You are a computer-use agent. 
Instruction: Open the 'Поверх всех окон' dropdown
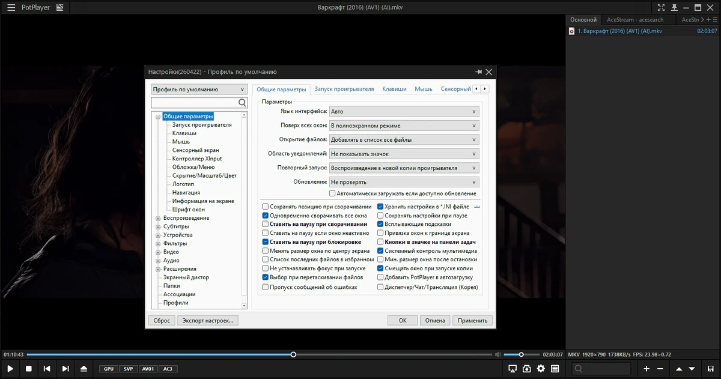(404, 126)
